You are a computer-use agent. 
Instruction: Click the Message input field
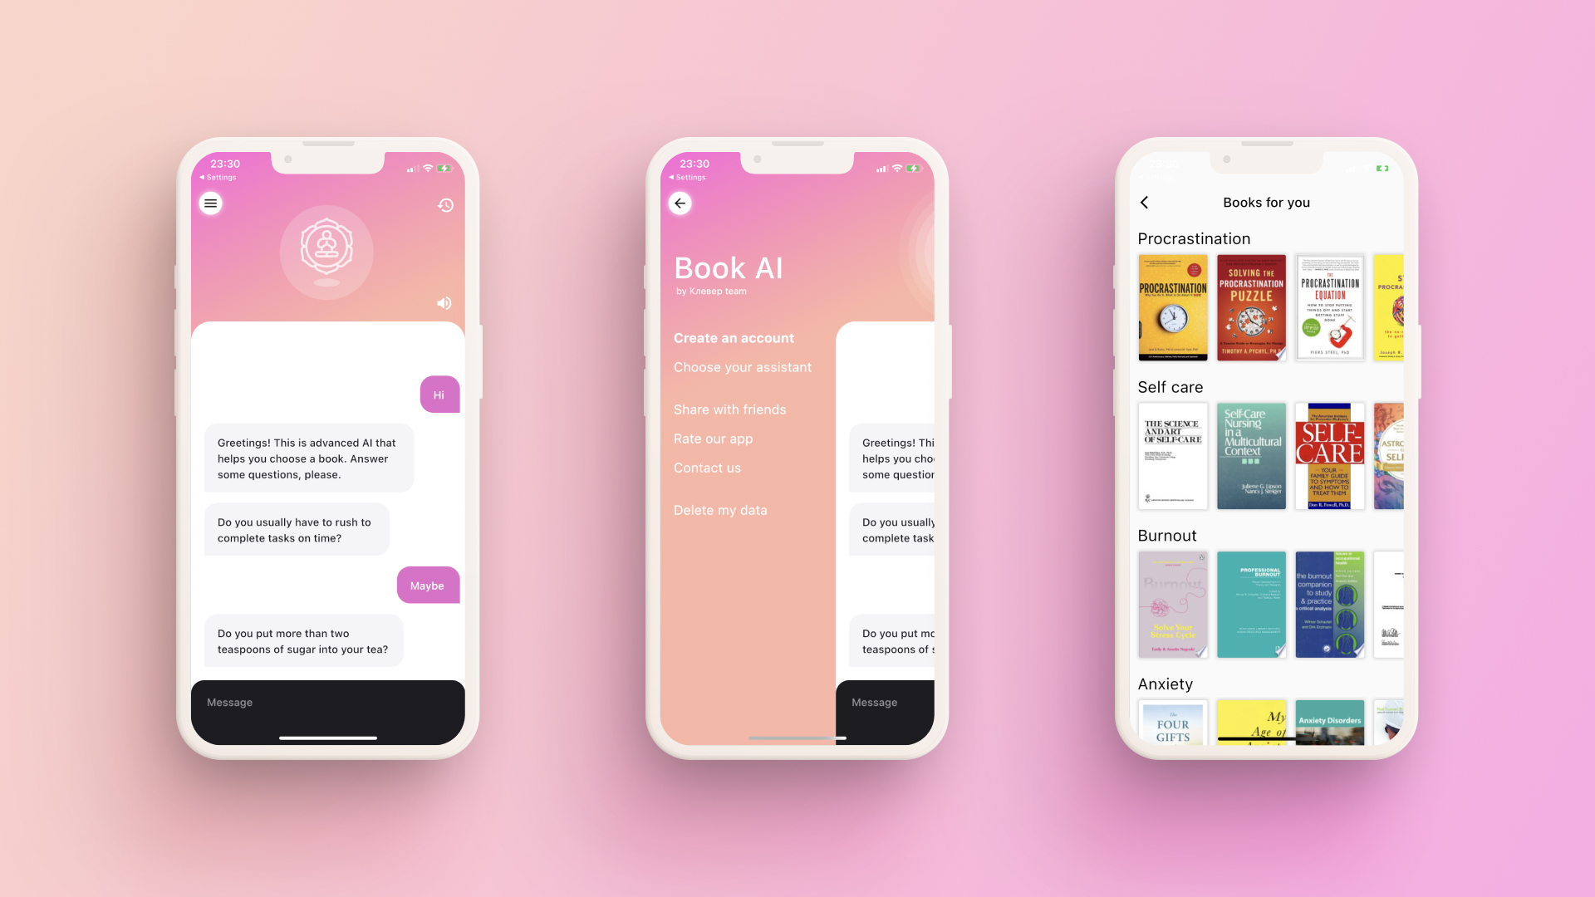[327, 702]
